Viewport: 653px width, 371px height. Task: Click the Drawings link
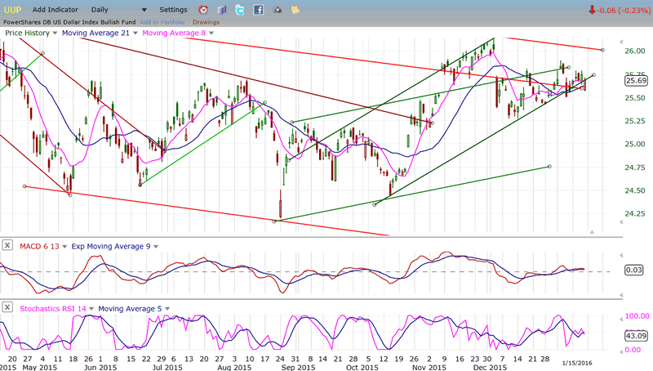(x=206, y=22)
